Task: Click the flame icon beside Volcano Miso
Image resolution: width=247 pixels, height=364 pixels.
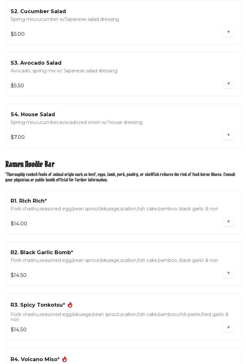Action: (x=64, y=359)
